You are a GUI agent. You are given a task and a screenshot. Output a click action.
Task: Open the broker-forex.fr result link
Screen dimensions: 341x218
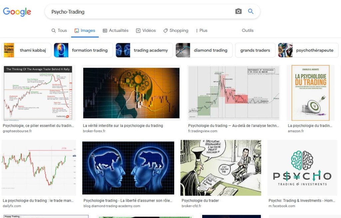pos(94,131)
